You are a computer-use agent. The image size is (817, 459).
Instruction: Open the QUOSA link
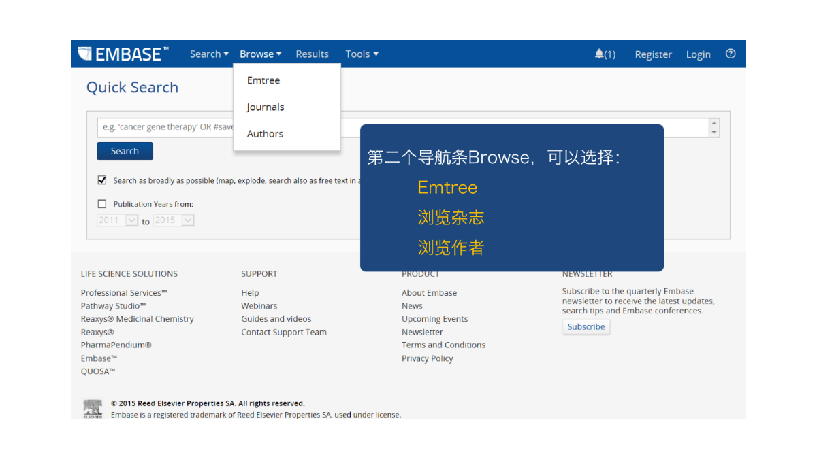point(98,371)
